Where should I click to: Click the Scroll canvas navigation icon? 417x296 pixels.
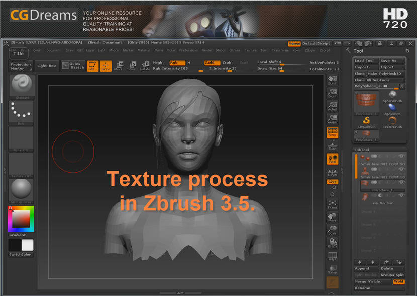point(332,80)
